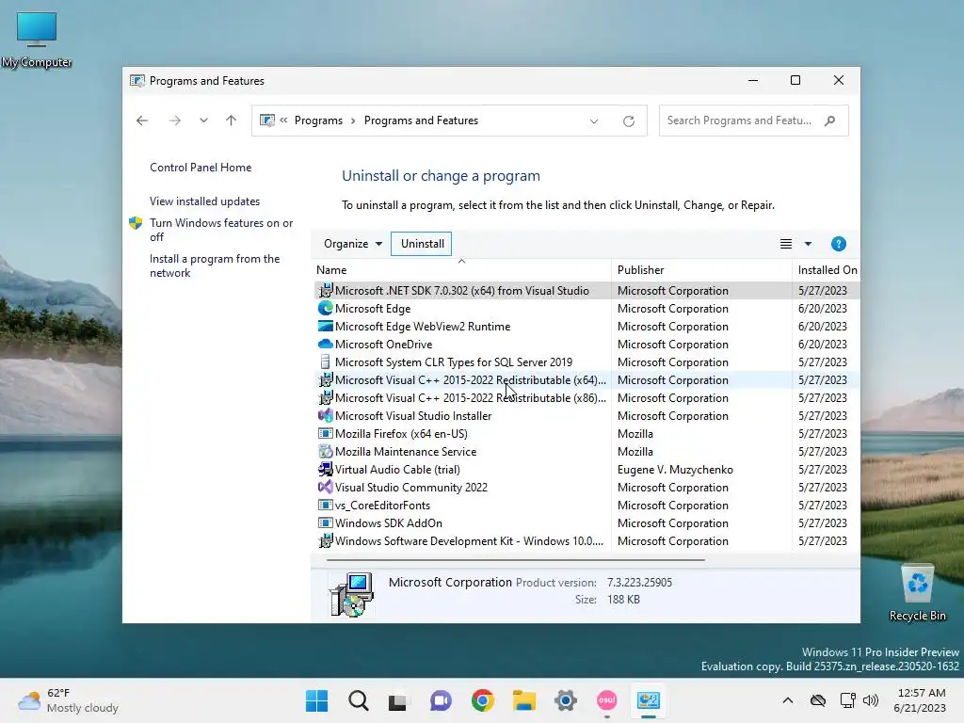Sort the list by Publisher column

701,270
